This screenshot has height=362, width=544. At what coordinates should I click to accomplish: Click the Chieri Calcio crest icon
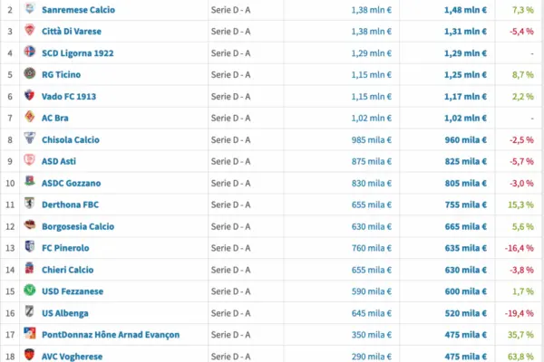click(x=29, y=270)
